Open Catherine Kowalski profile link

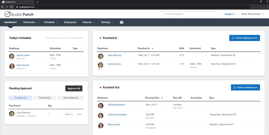tap(117, 115)
